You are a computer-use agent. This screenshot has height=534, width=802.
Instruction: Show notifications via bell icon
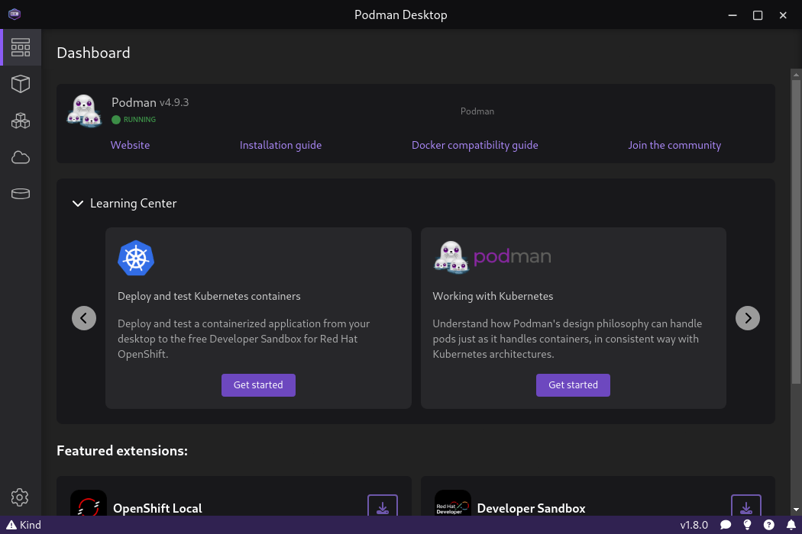pyautogui.click(x=789, y=525)
